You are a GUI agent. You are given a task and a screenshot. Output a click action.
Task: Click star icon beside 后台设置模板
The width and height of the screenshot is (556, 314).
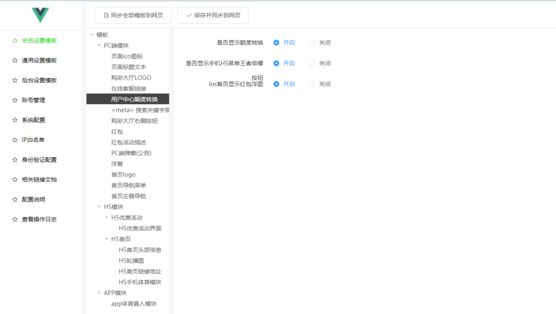(x=15, y=80)
